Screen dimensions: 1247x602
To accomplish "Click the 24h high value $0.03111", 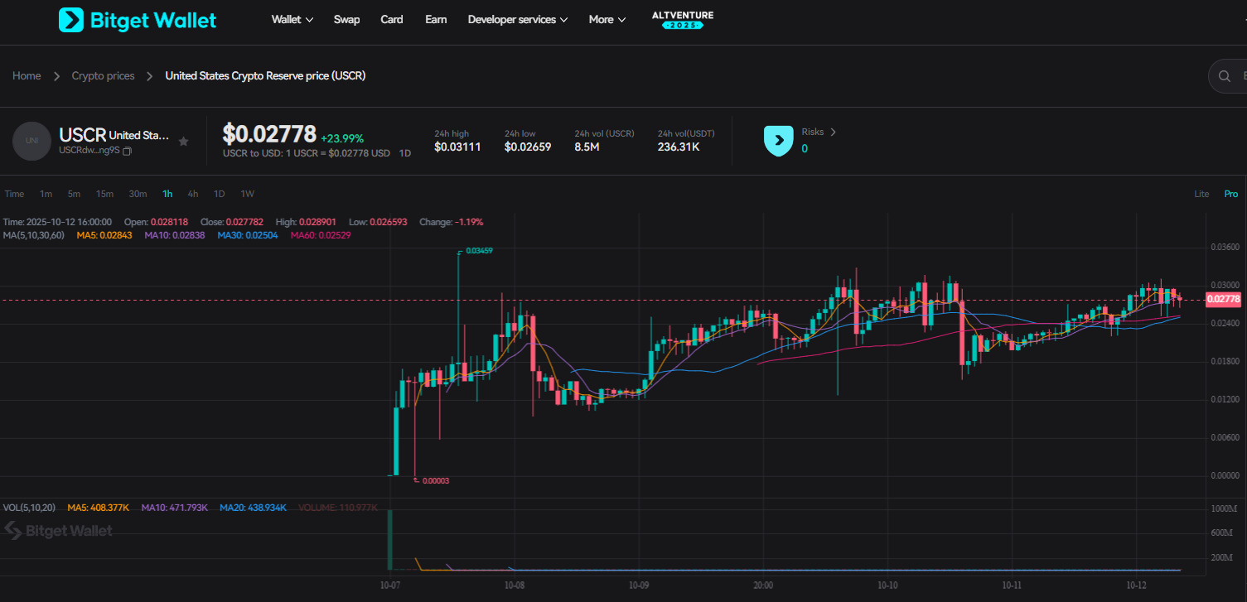I will (x=457, y=147).
